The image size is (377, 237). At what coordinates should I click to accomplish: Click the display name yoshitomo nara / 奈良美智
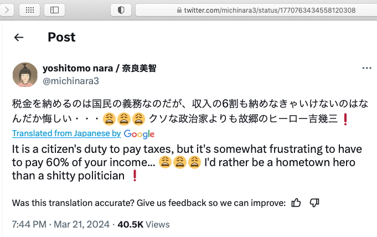point(99,68)
